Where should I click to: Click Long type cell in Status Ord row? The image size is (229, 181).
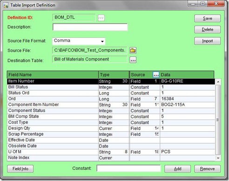point(114,93)
